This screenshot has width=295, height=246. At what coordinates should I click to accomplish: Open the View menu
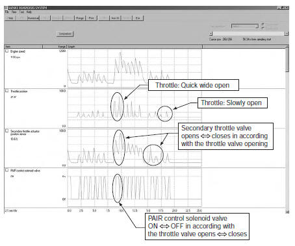pyautogui.click(x=14, y=12)
